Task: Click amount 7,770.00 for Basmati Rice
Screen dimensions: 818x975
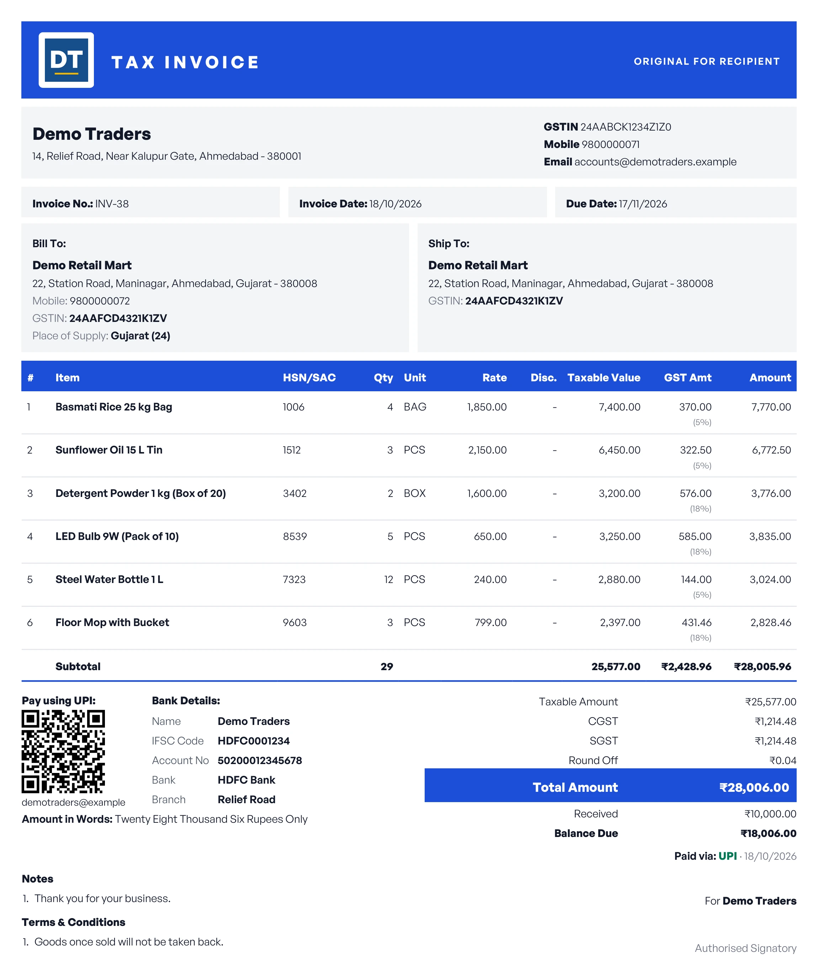Action: tap(771, 407)
